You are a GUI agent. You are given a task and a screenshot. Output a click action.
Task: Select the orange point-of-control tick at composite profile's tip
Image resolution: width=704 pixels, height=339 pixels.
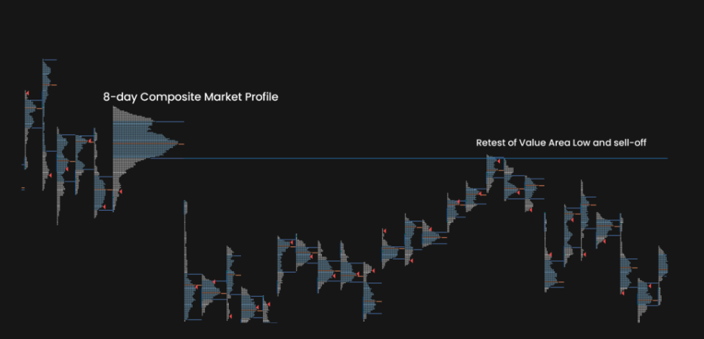coord(180,143)
